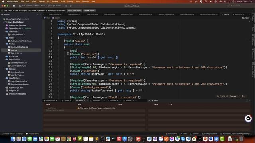Select Connected Services node

pyautogui.click(x=18, y=25)
